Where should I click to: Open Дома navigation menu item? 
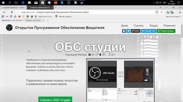(x=125, y=26)
